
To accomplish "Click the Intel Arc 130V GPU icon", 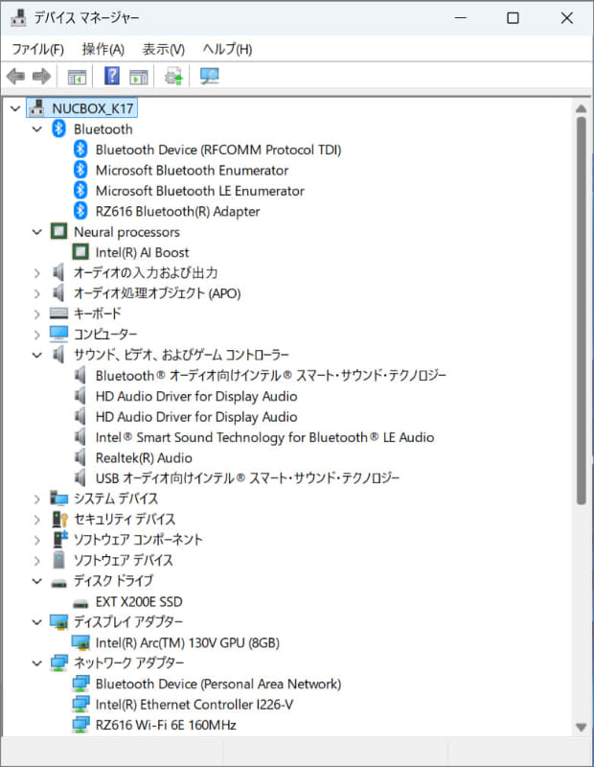I will pos(80,642).
